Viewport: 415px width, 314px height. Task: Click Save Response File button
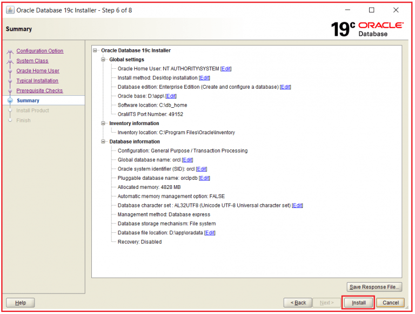374,287
